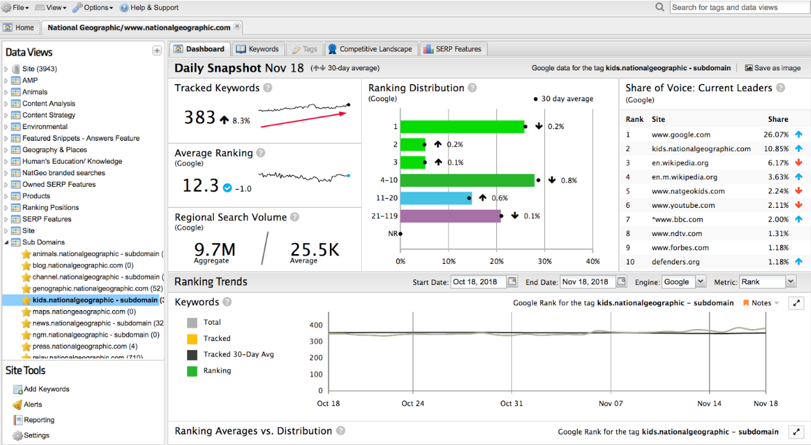Click the add Data View plus icon
The width and height of the screenshot is (811, 445).
pyautogui.click(x=156, y=51)
